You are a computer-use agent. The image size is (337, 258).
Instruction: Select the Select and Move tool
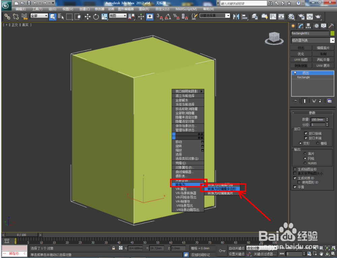point(87,17)
